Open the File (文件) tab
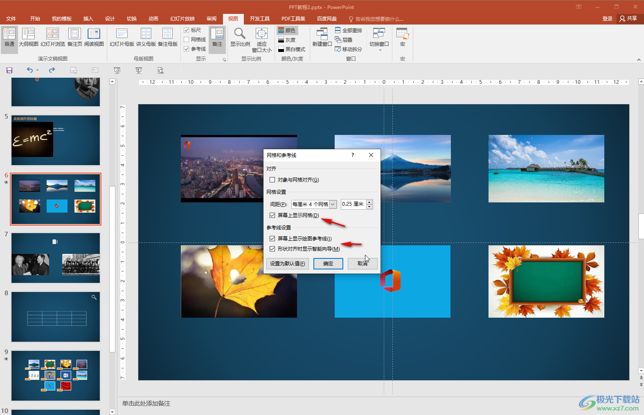Image resolution: width=644 pixels, height=415 pixels. [x=11, y=19]
